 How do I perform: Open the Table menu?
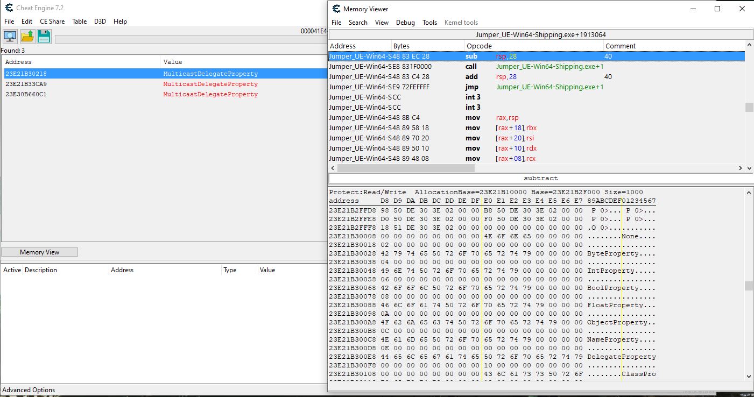pyautogui.click(x=79, y=22)
